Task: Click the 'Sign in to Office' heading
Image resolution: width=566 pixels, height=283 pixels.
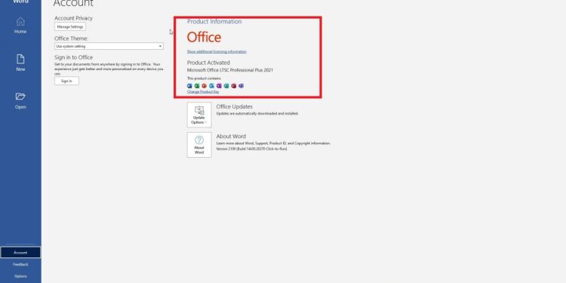Action: [74, 57]
